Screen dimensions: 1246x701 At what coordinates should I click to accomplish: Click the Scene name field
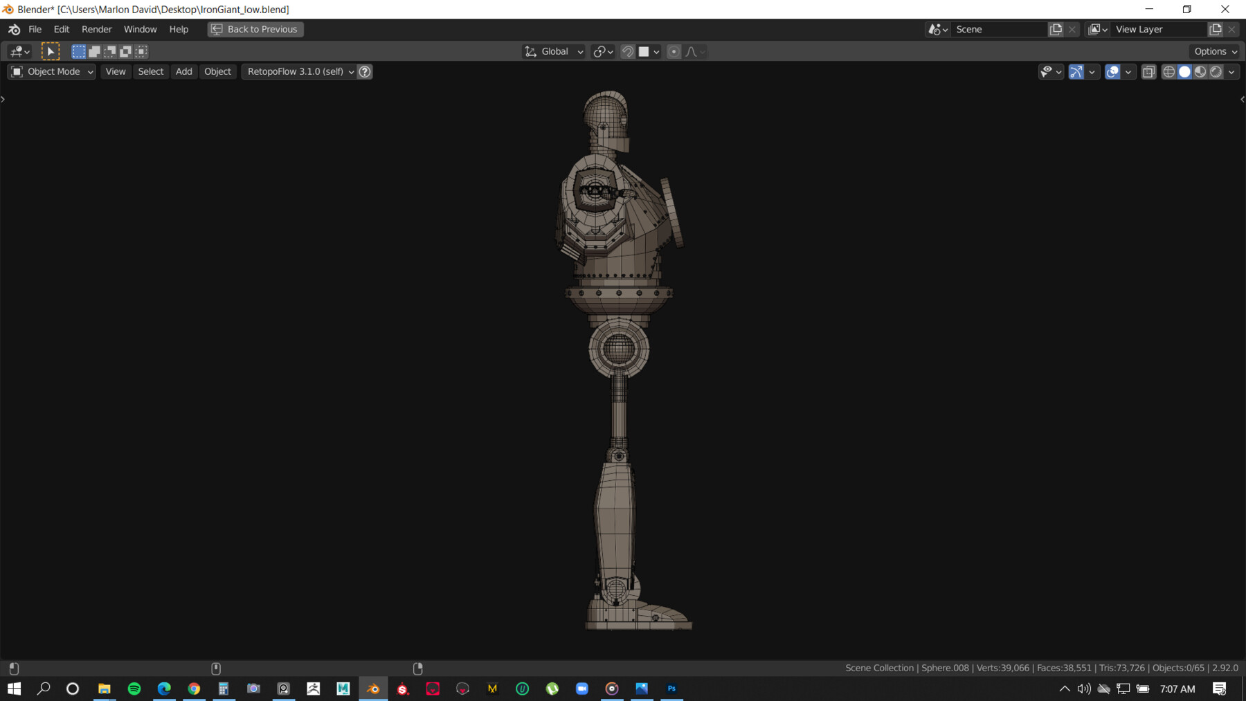coord(1000,29)
